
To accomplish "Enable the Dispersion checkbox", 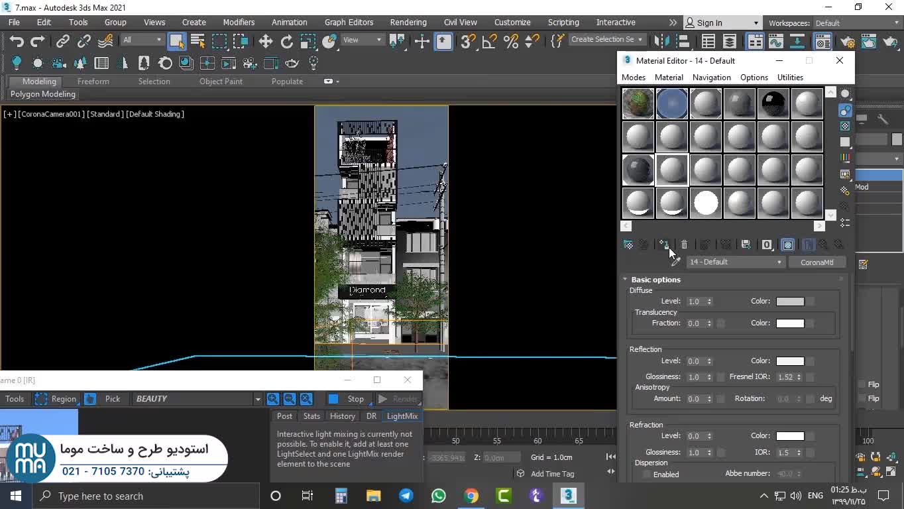I will (647, 475).
